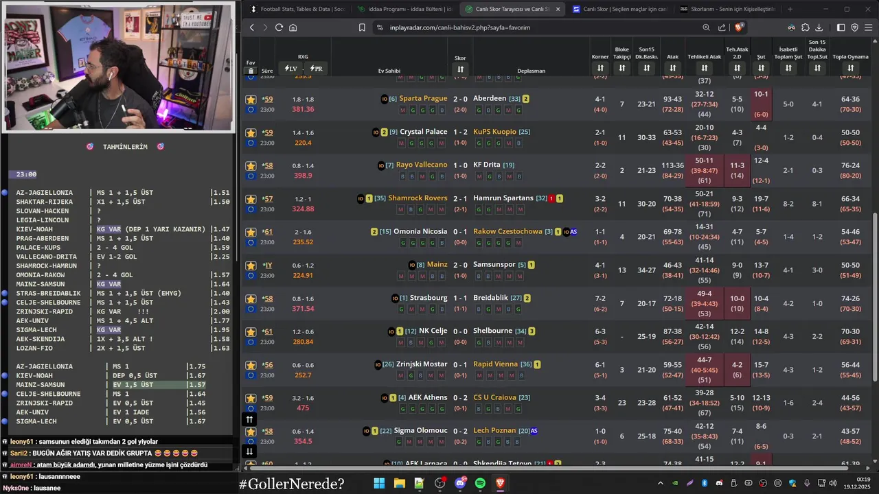The width and height of the screenshot is (879, 494).
Task: Open the browser extensions puzzle icon
Action: [805, 27]
